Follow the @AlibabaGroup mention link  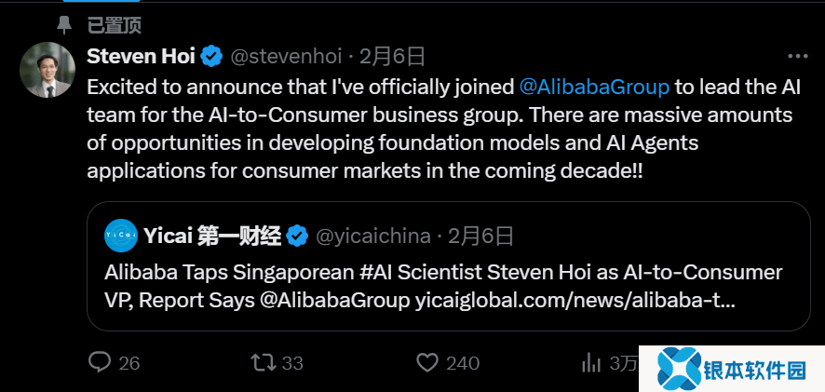pos(594,87)
